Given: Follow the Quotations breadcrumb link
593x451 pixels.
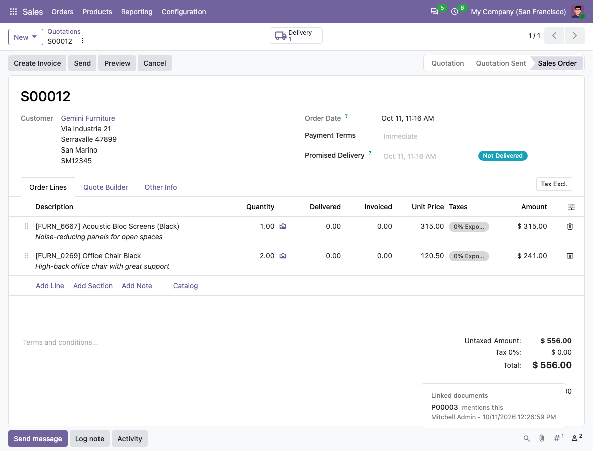Looking at the screenshot, I should (x=64, y=31).
